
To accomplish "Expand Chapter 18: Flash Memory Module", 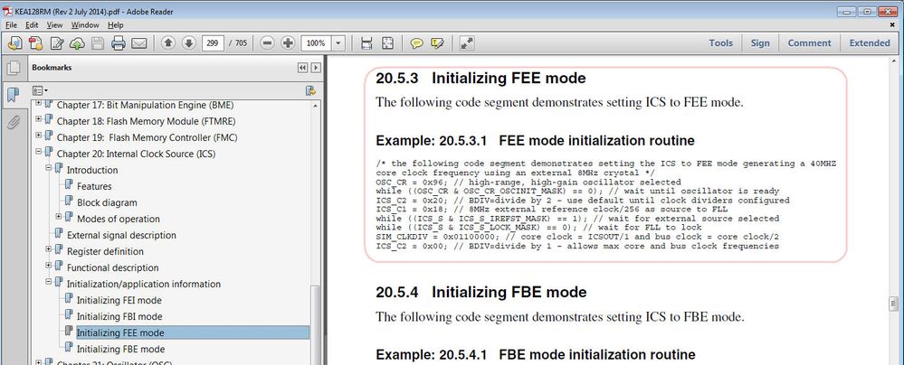I will click(39, 119).
